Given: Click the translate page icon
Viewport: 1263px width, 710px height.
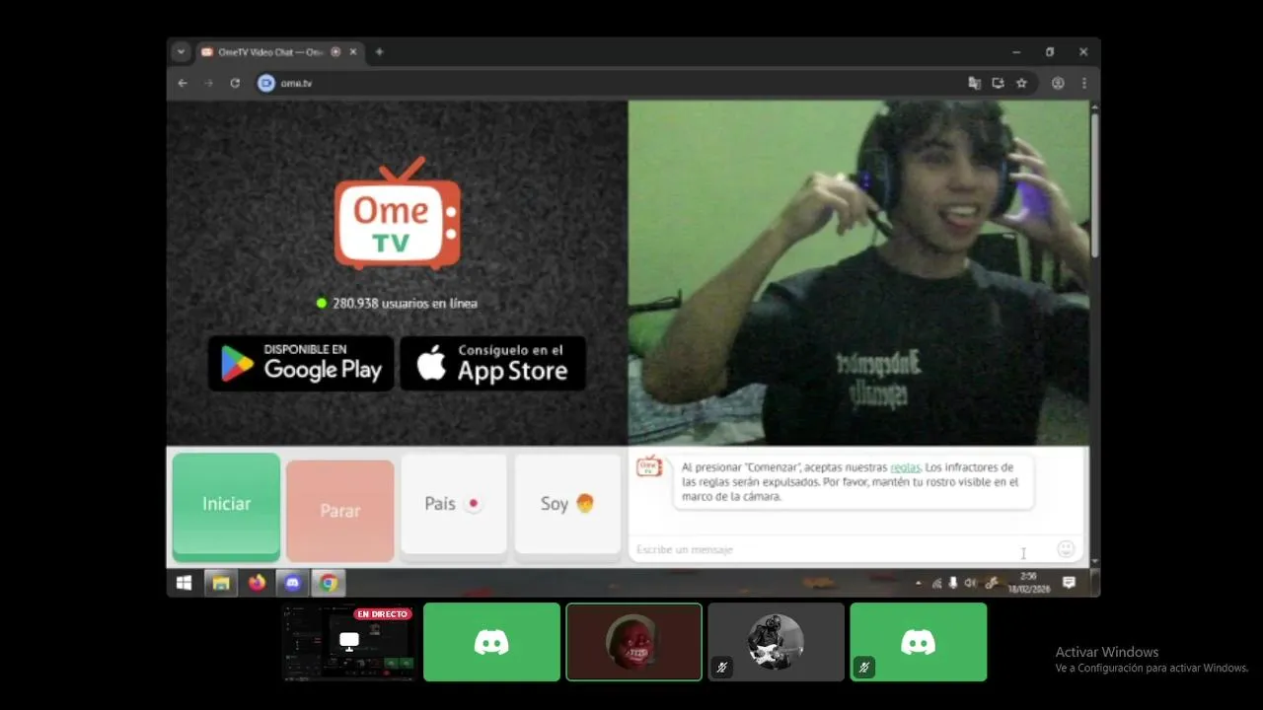Looking at the screenshot, I should pyautogui.click(x=974, y=84).
